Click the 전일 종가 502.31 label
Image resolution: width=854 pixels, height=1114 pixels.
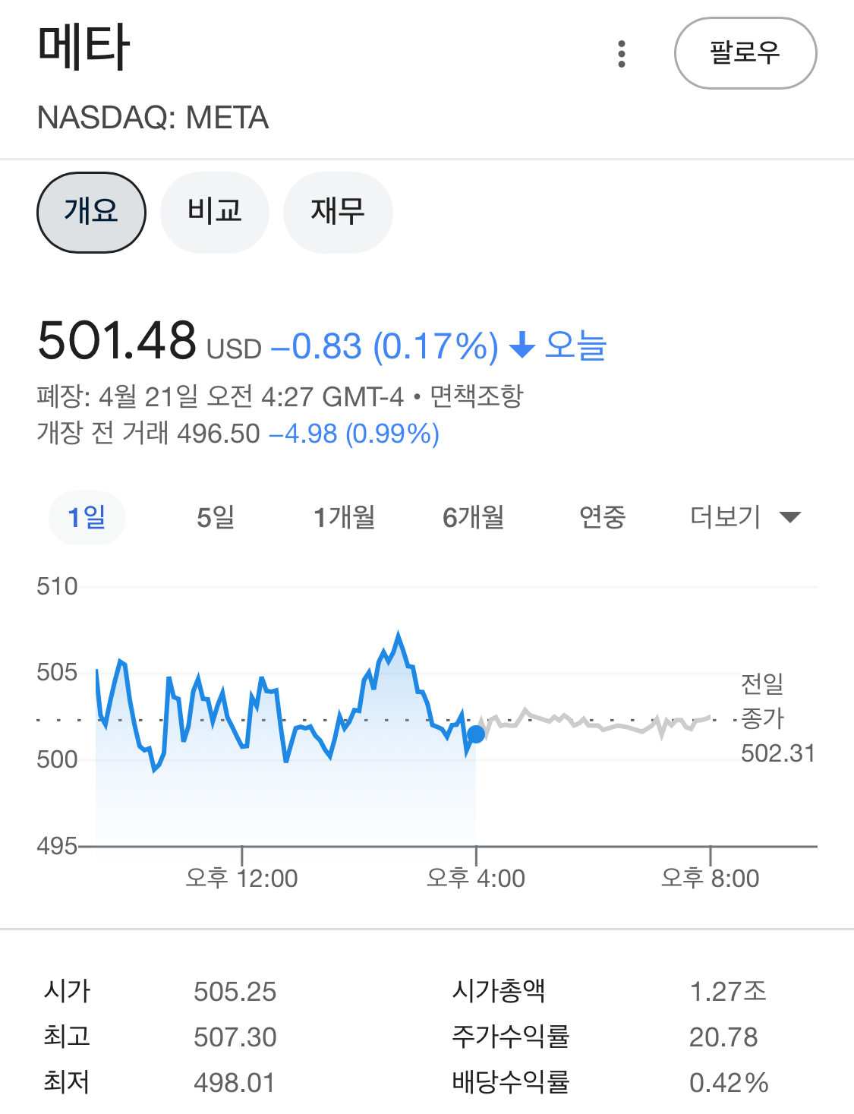click(776, 718)
